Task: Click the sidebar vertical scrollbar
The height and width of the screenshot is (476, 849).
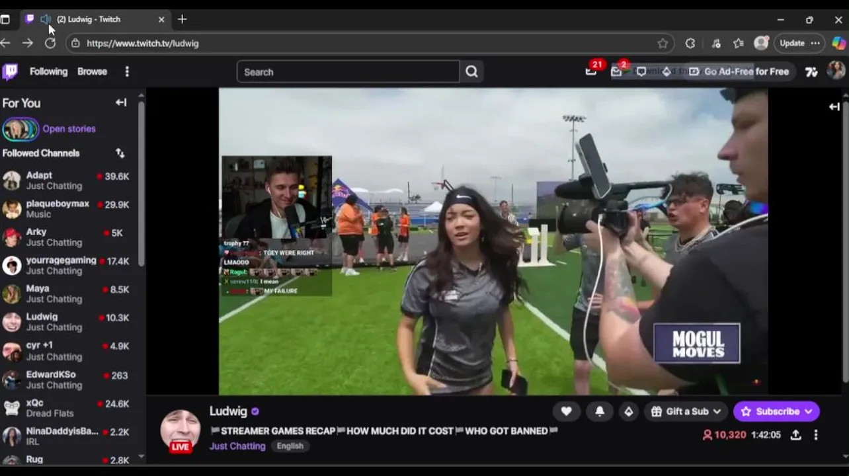Action: click(x=141, y=184)
